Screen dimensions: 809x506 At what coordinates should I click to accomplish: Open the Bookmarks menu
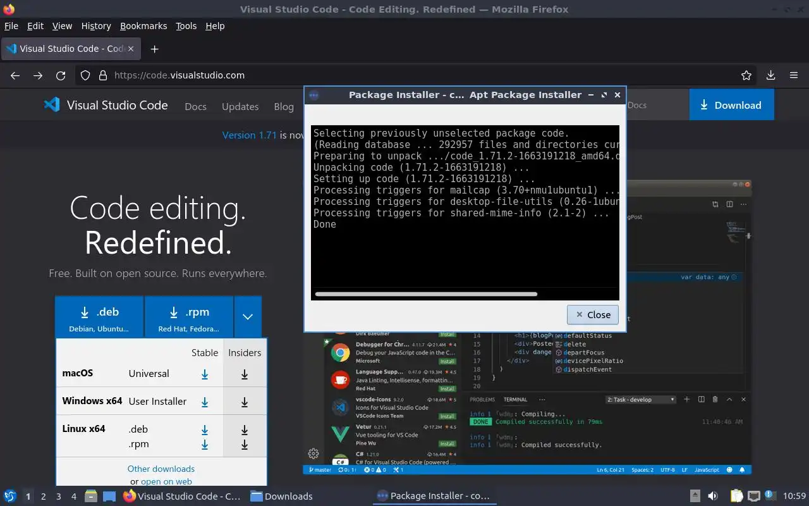click(x=143, y=26)
